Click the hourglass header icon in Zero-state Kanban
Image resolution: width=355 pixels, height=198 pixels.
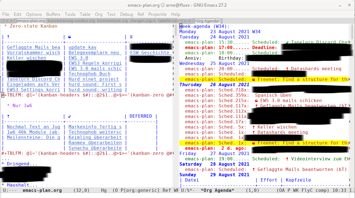[x=131, y=37]
